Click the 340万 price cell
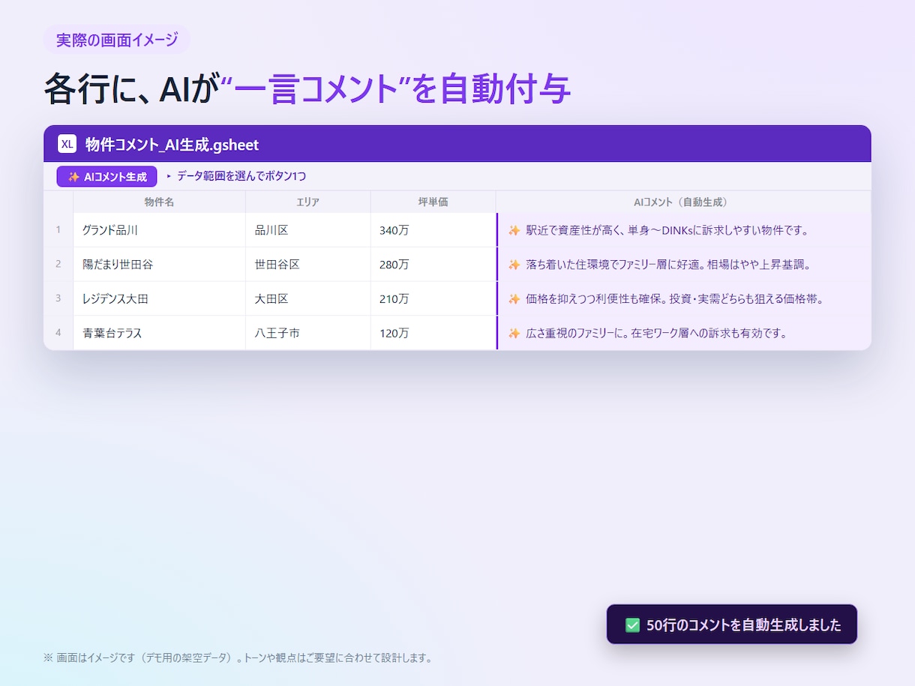915x686 pixels. click(x=433, y=230)
